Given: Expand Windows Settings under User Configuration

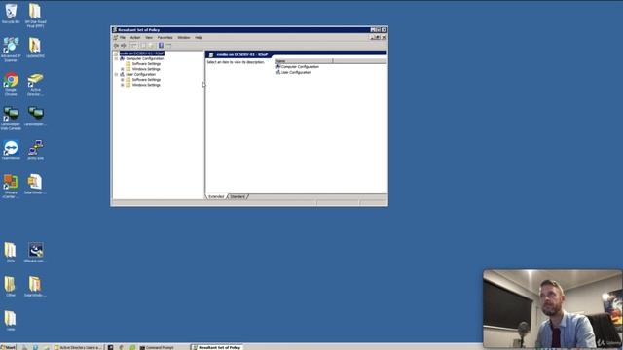Looking at the screenshot, I should click(x=123, y=85).
